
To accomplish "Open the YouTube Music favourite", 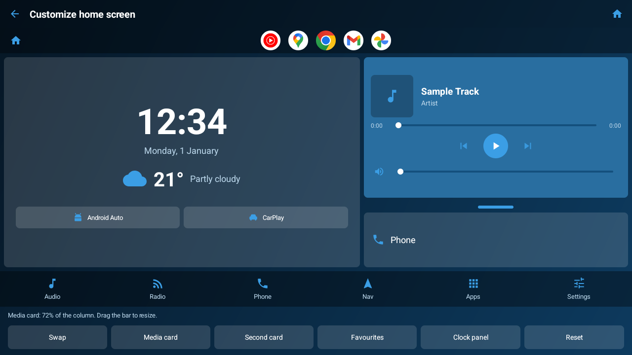I will (x=271, y=40).
